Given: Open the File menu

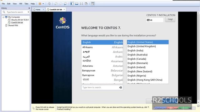Looking at the screenshot, I should [x=3, y=4].
